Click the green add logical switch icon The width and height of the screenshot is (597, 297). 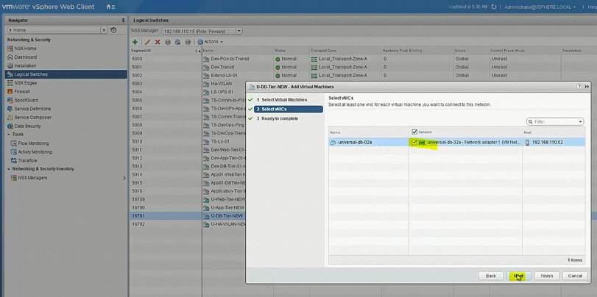(x=135, y=42)
